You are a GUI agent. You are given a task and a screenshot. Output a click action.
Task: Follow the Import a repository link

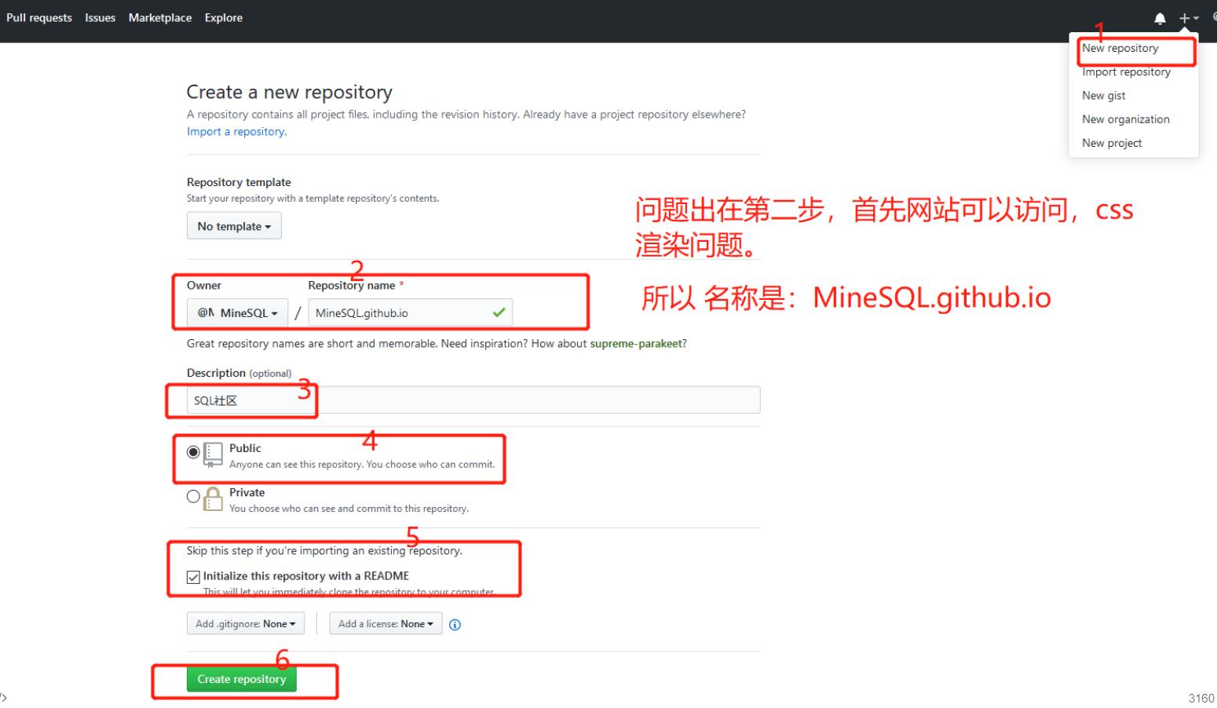[x=236, y=131]
